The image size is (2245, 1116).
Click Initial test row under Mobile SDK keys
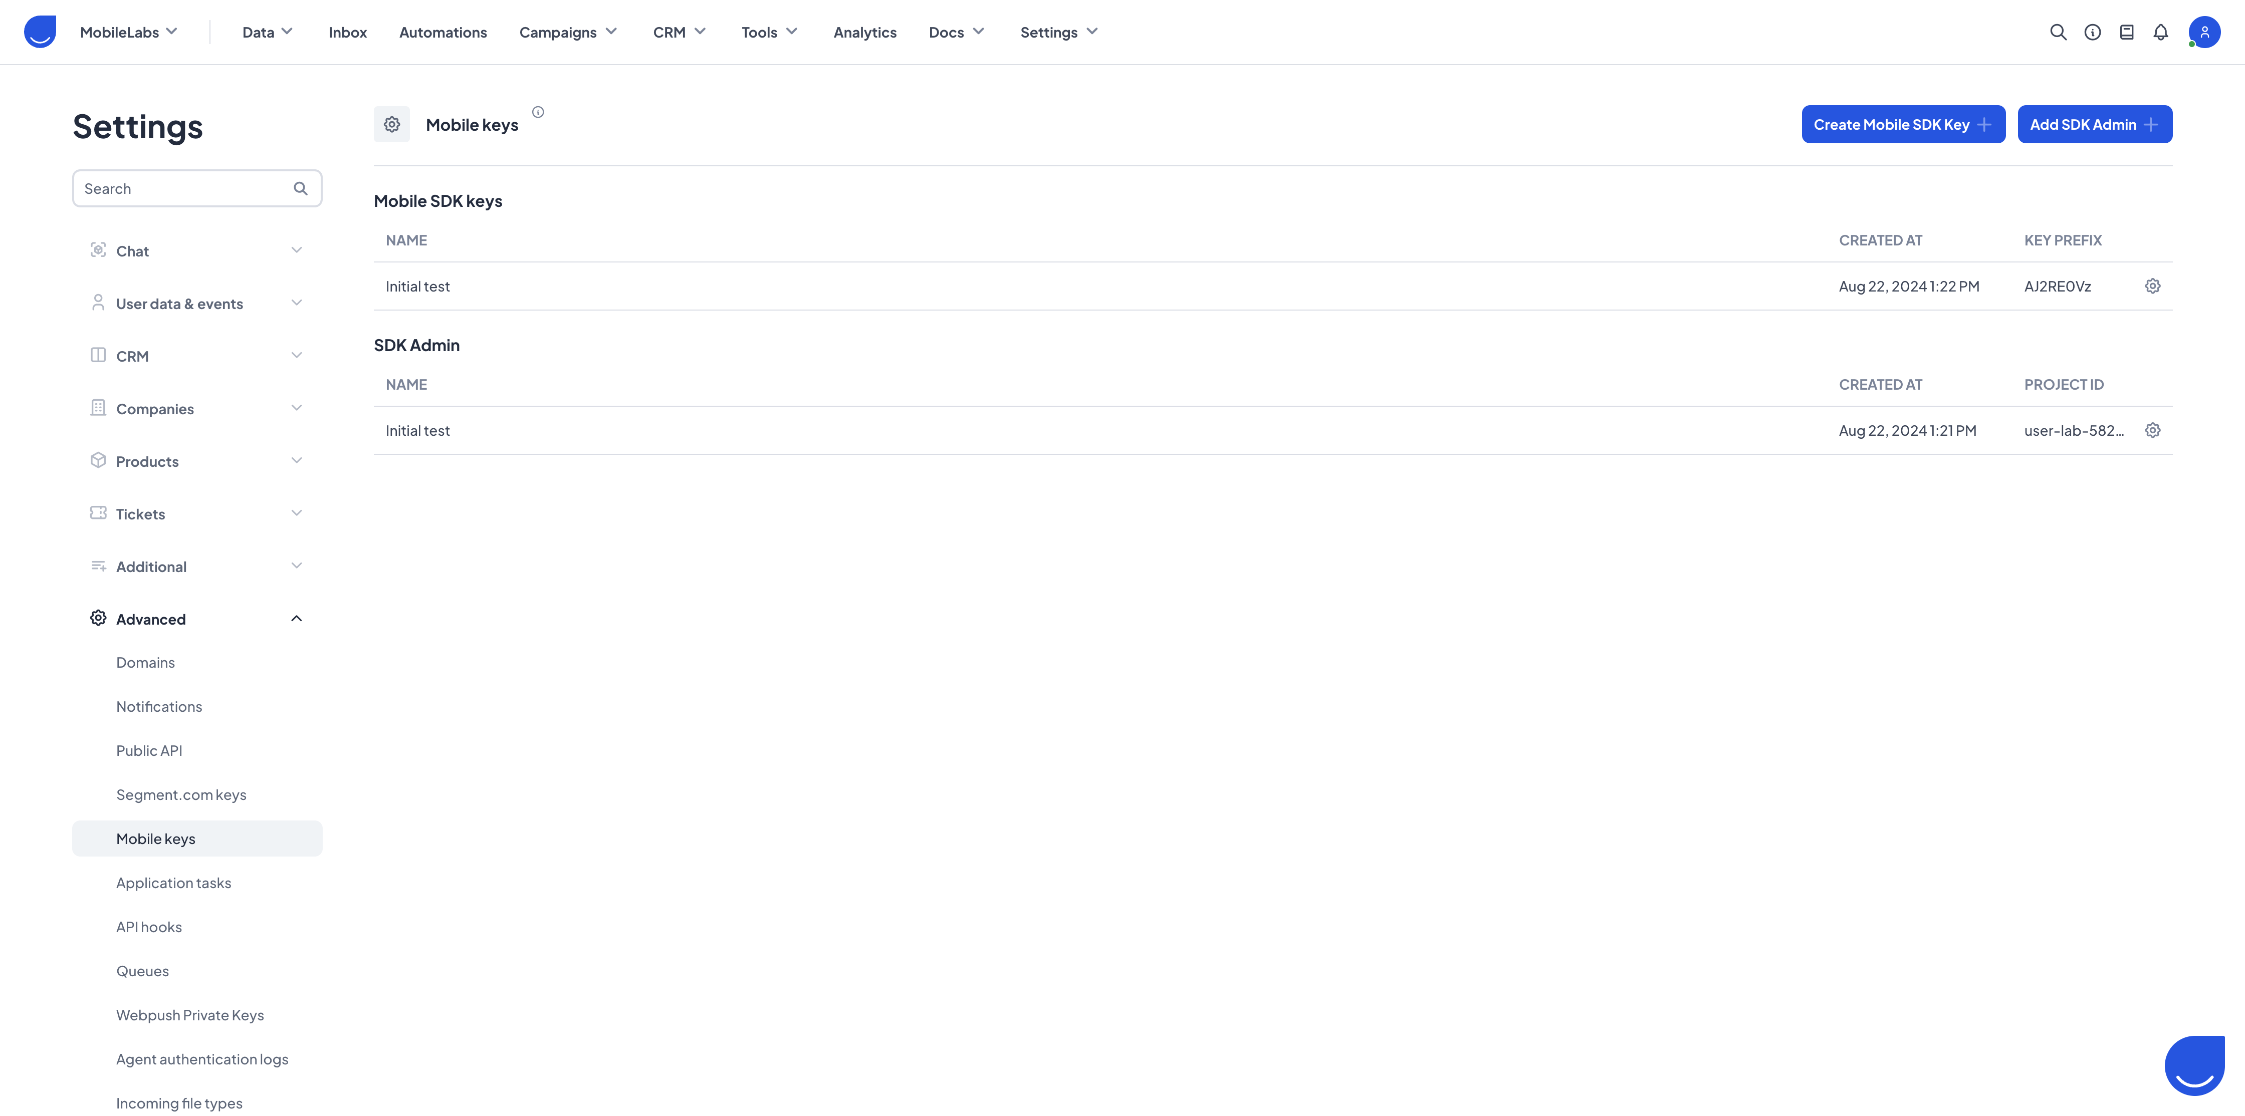(1272, 286)
